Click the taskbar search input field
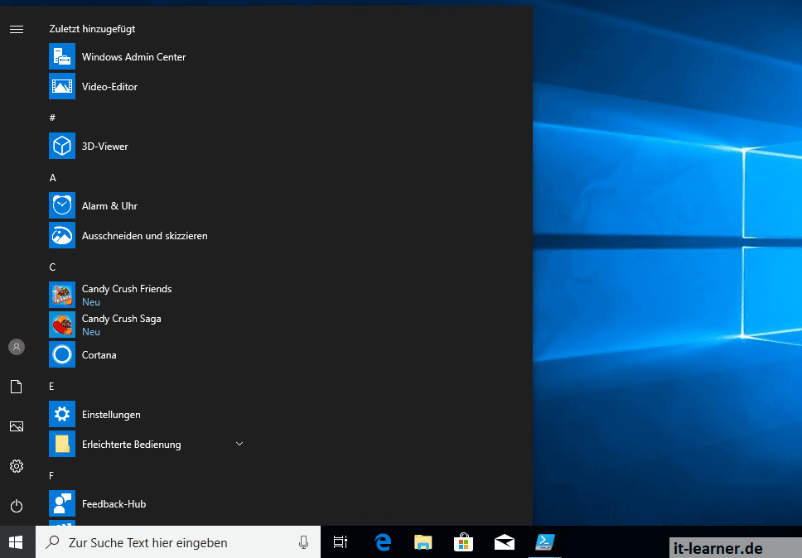This screenshot has height=558, width=802. point(166,542)
